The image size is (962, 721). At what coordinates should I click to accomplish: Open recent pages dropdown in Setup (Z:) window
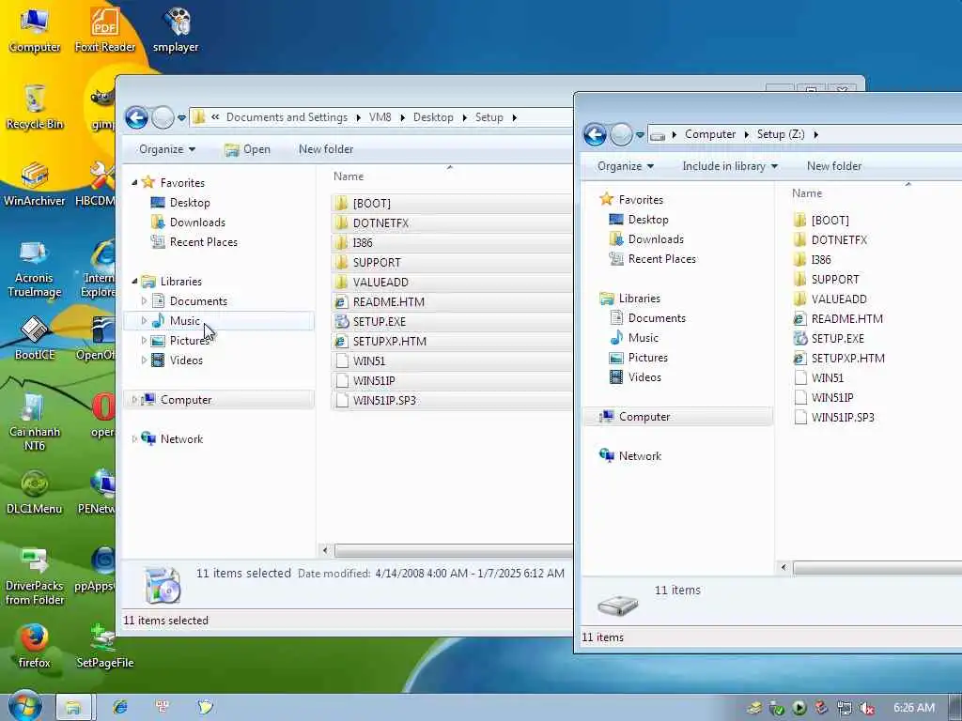point(640,134)
